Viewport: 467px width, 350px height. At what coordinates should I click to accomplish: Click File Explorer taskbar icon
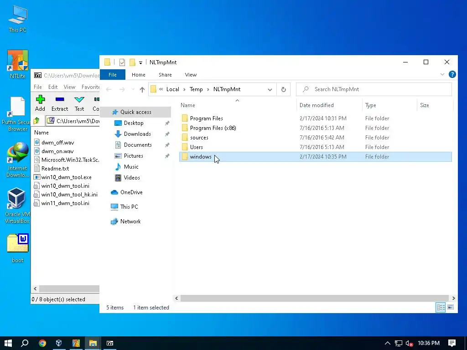coord(93,343)
